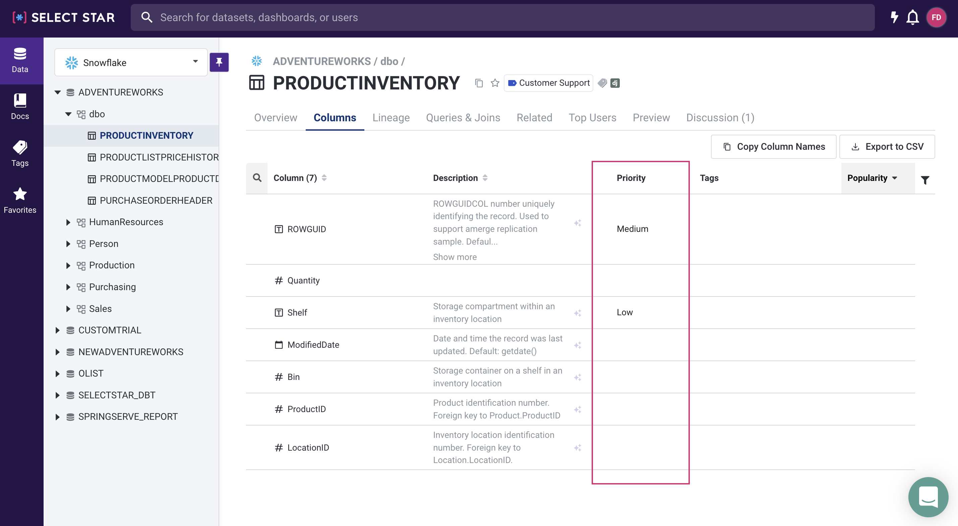Click AI sparkle icon for ProductID description
Image resolution: width=958 pixels, height=526 pixels.
click(578, 410)
